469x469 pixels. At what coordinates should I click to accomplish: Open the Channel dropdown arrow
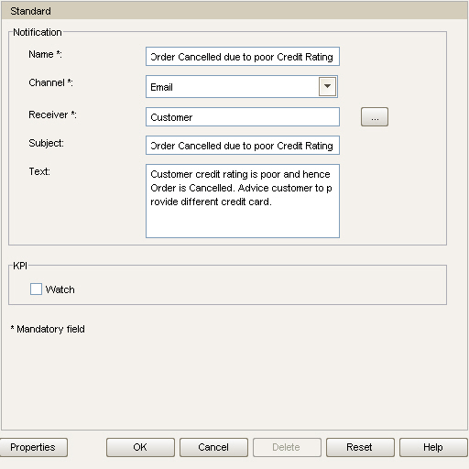pos(327,86)
